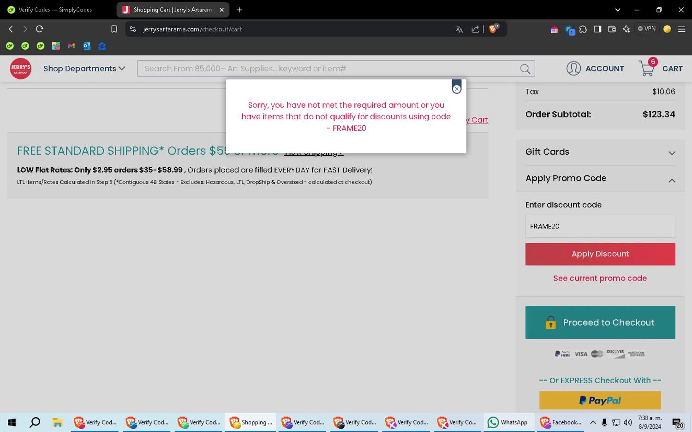Open the notification center icon

(x=677, y=423)
